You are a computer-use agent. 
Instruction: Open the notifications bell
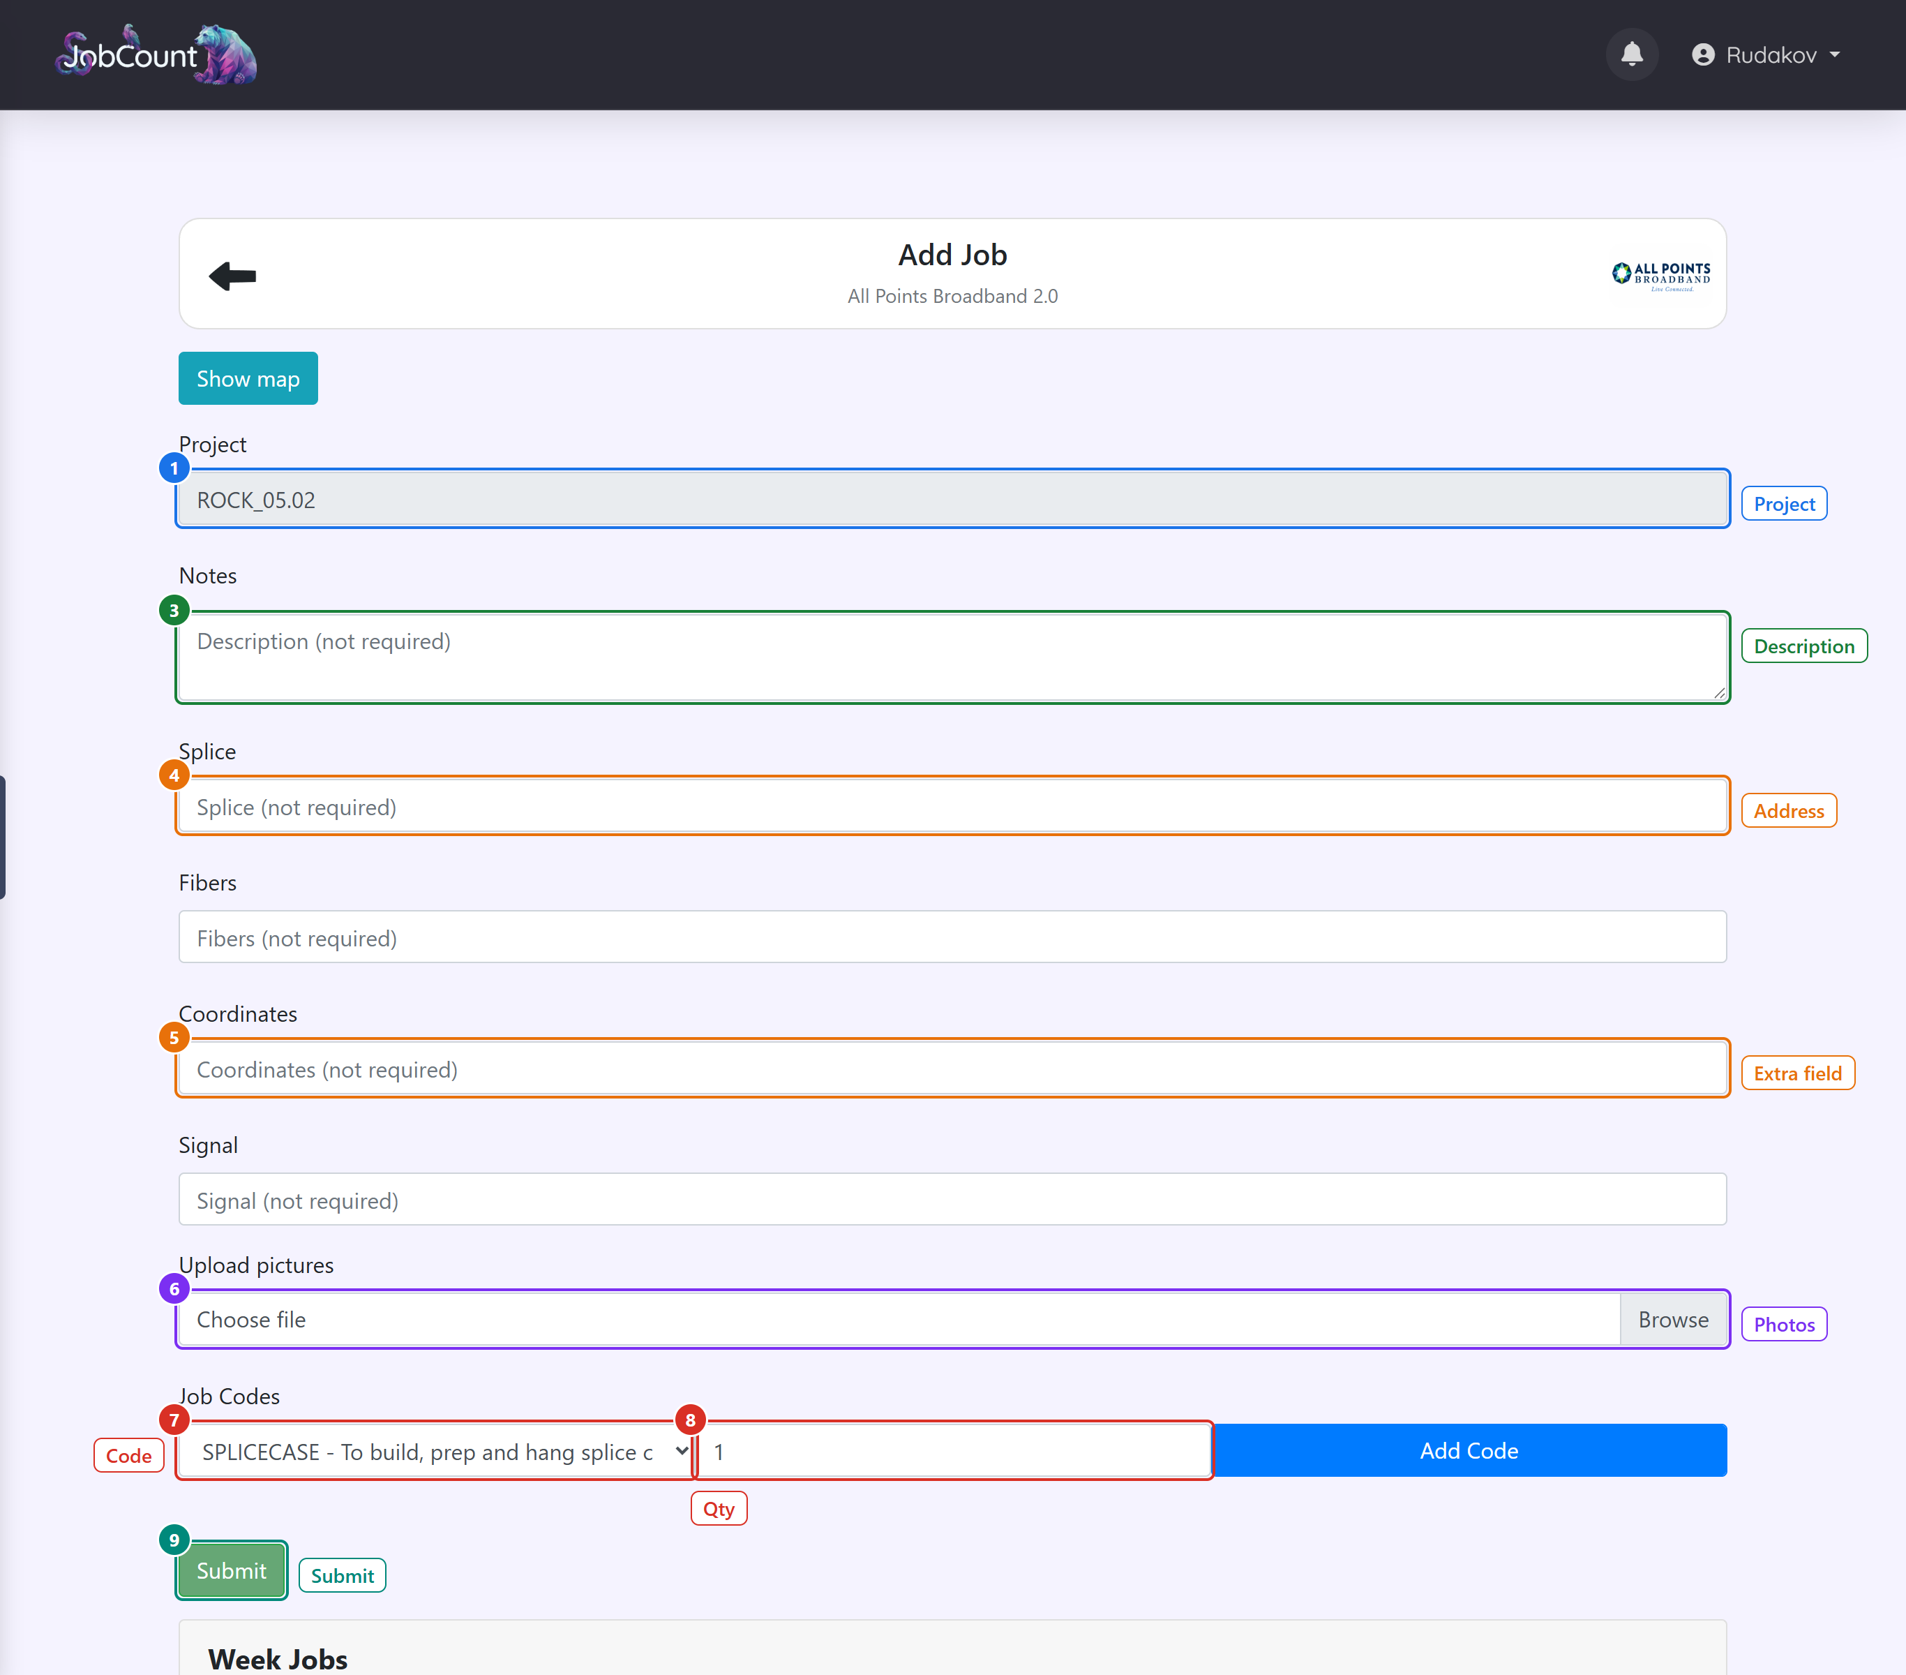(1632, 55)
